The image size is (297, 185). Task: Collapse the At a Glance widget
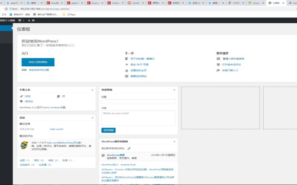(92, 90)
